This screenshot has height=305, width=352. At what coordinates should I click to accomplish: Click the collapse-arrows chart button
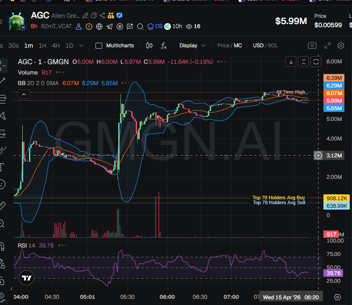coord(303,62)
